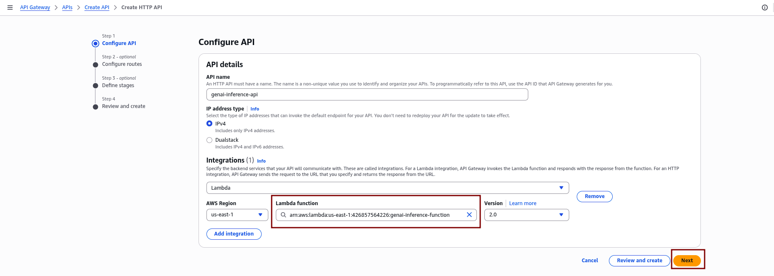The height and width of the screenshot is (276, 774).
Task: Remove the Lambda integration
Action: pos(594,196)
